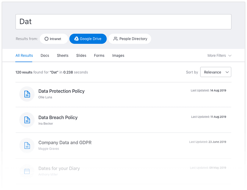This screenshot has height=190, width=247.
Task: Select the Slides tab
Action: click(x=81, y=55)
